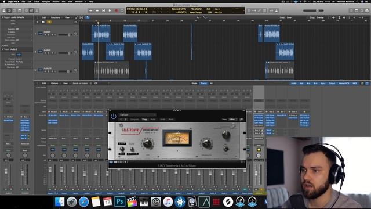Toggle Audio channel filter in mixer
Image resolution: width=371 pixels, height=209 pixels.
(x=293, y=84)
